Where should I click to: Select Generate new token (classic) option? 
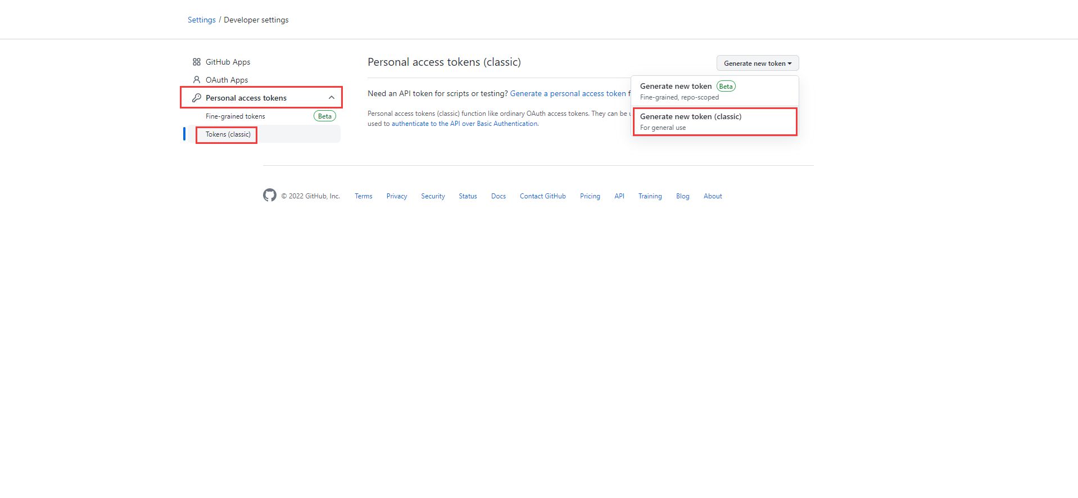(x=715, y=121)
